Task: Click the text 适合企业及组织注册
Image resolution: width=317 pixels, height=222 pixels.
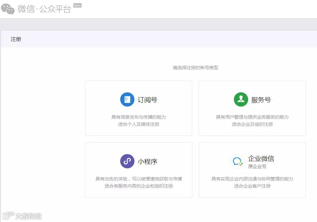Action: pyautogui.click(x=252, y=124)
